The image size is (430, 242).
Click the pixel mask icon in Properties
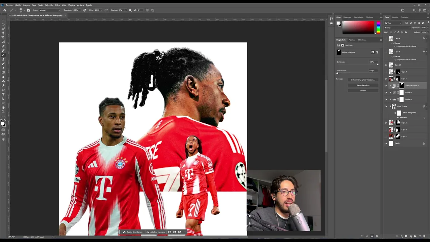[373, 52]
